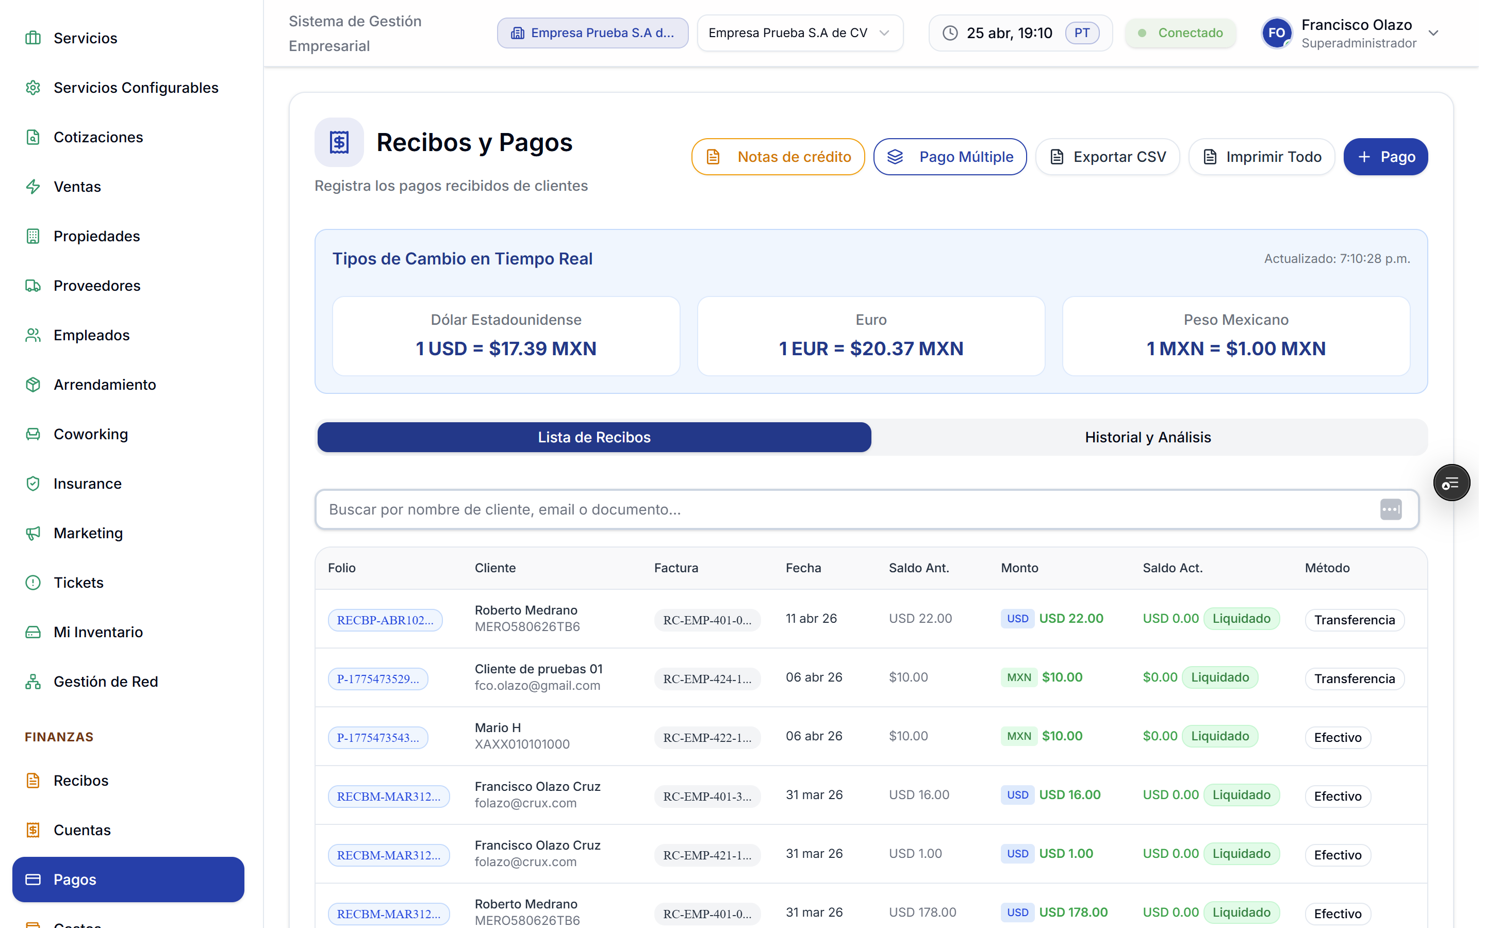Select the Lista de Recibos tab
This screenshot has width=1485, height=928.
coord(593,437)
